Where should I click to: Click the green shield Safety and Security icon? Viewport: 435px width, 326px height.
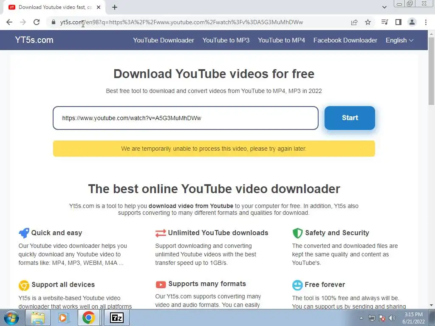click(297, 233)
